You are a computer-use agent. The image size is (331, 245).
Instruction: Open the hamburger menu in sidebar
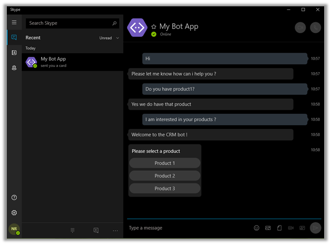pos(14,23)
